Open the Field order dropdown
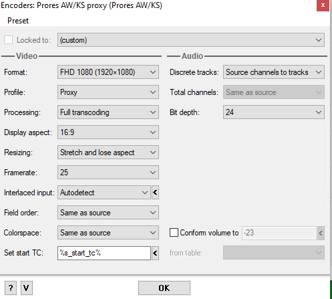This screenshot has height=299, width=332. pyautogui.click(x=108, y=213)
